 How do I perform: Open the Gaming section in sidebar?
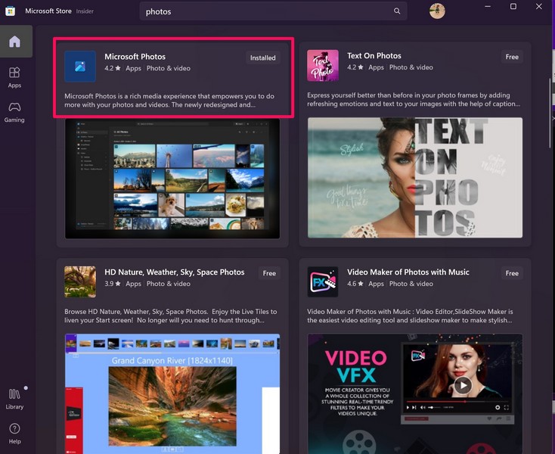(14, 112)
